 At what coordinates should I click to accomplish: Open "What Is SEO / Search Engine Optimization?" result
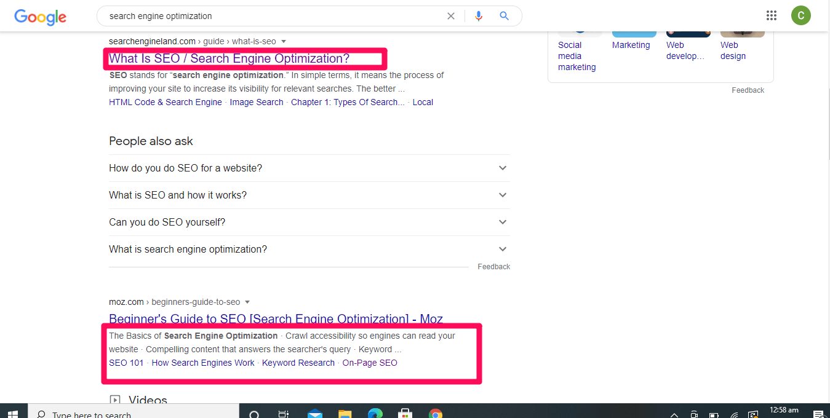click(229, 58)
